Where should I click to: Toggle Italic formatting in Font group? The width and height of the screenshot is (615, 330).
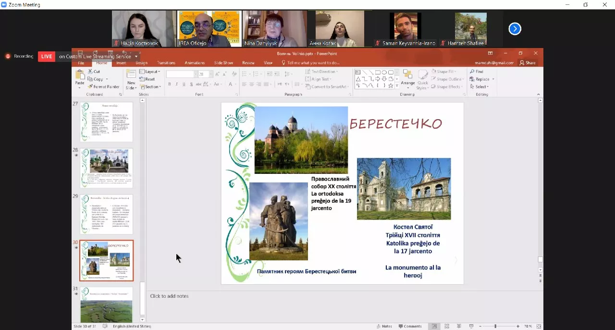coord(177,85)
